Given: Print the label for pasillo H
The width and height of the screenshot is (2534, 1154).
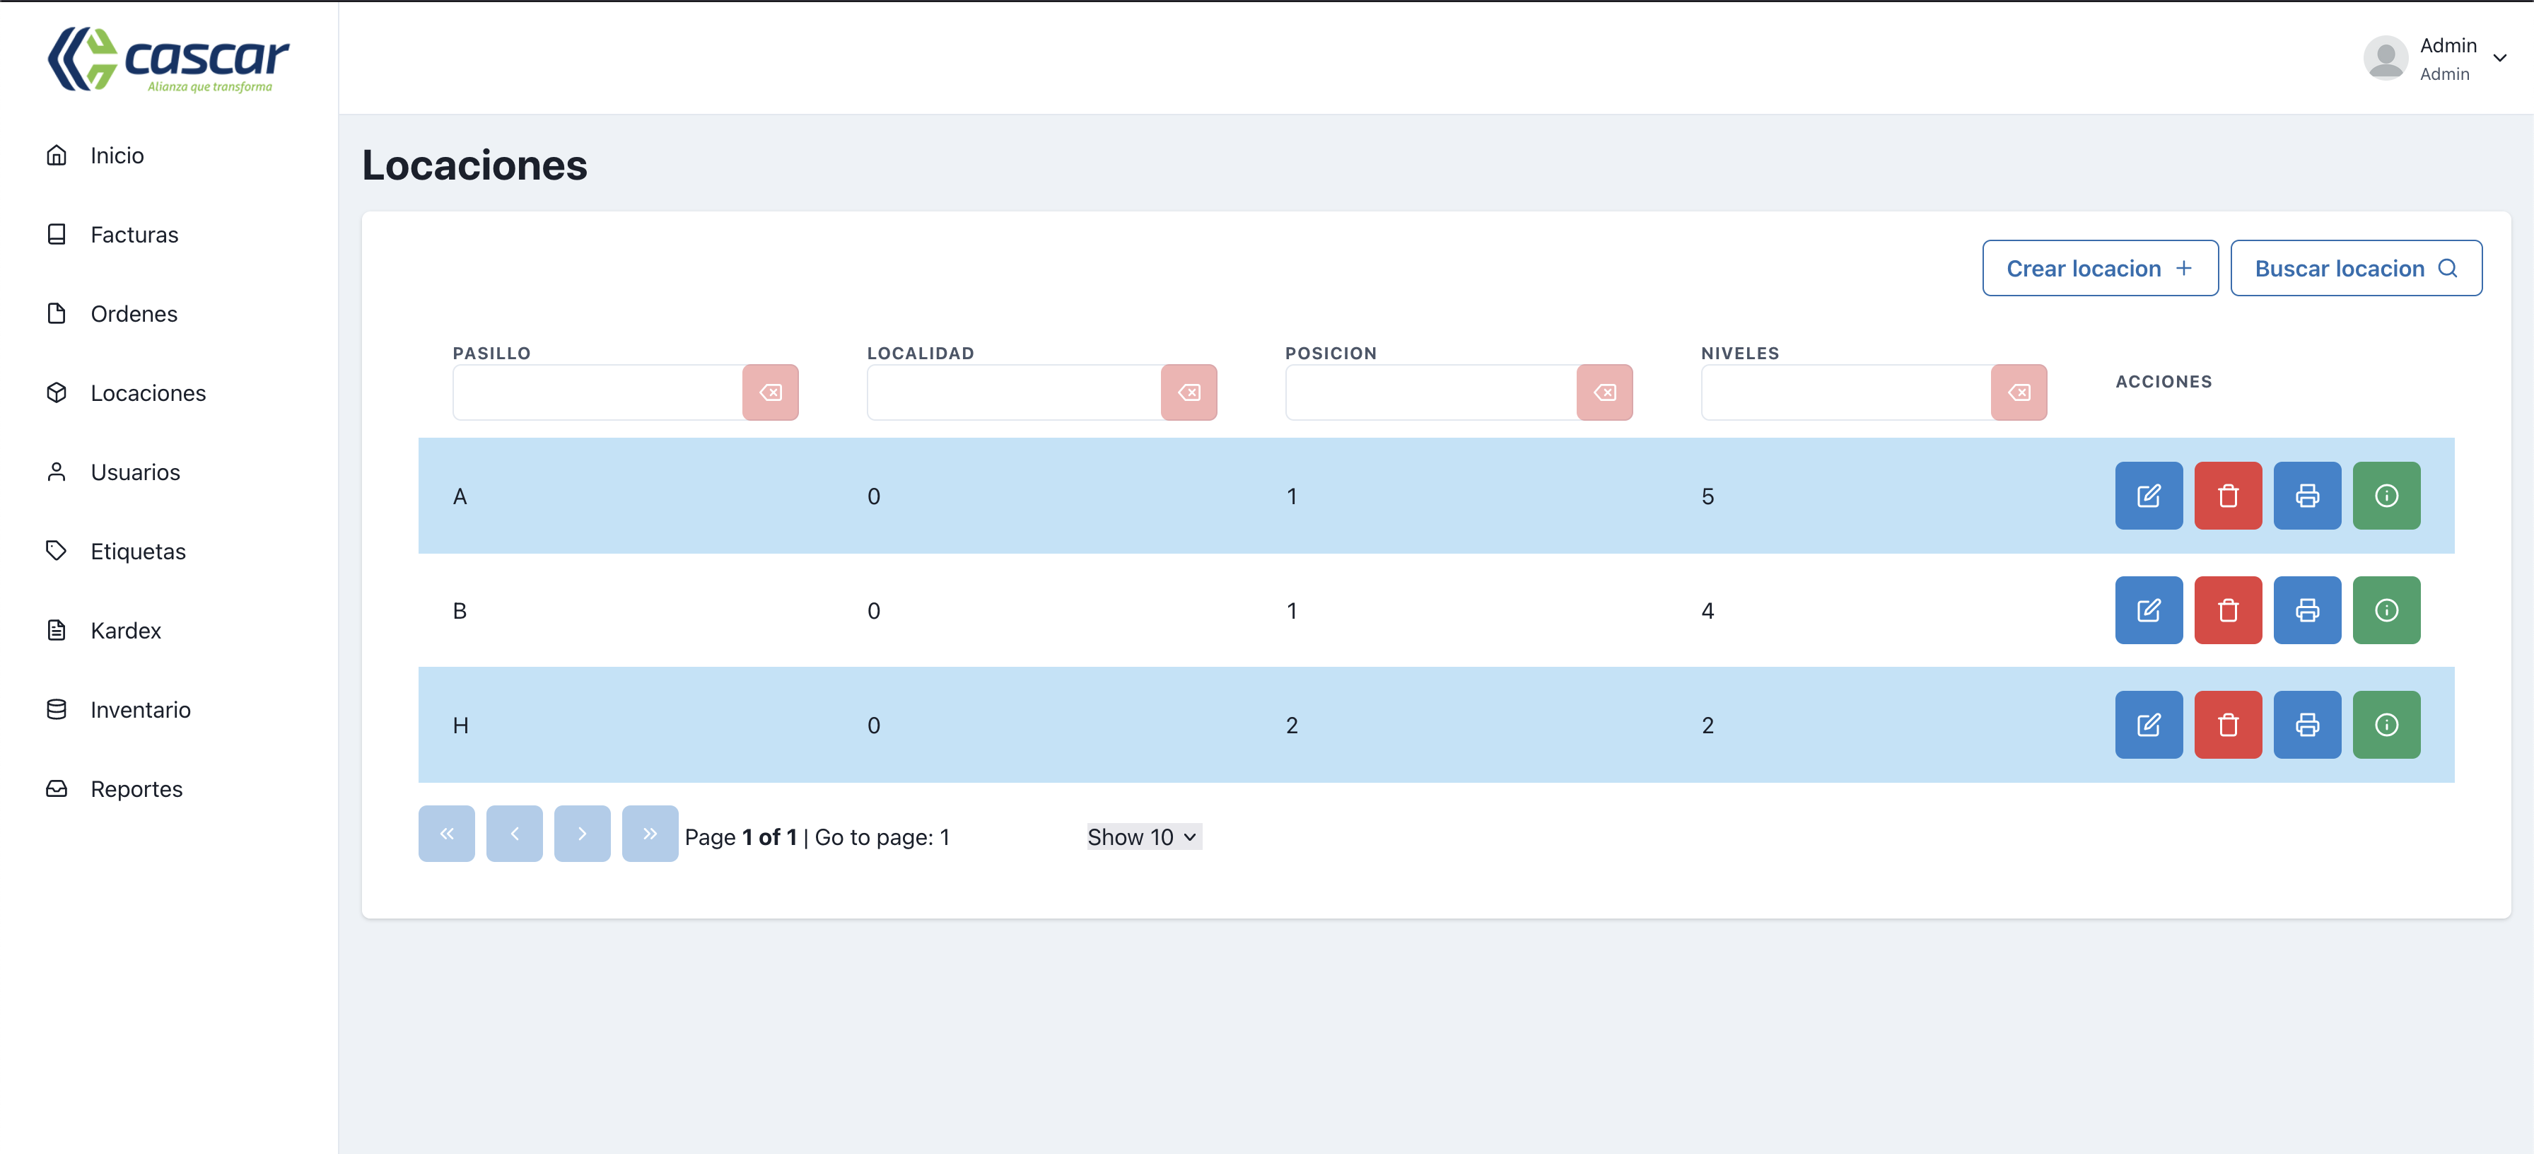Looking at the screenshot, I should (2307, 725).
